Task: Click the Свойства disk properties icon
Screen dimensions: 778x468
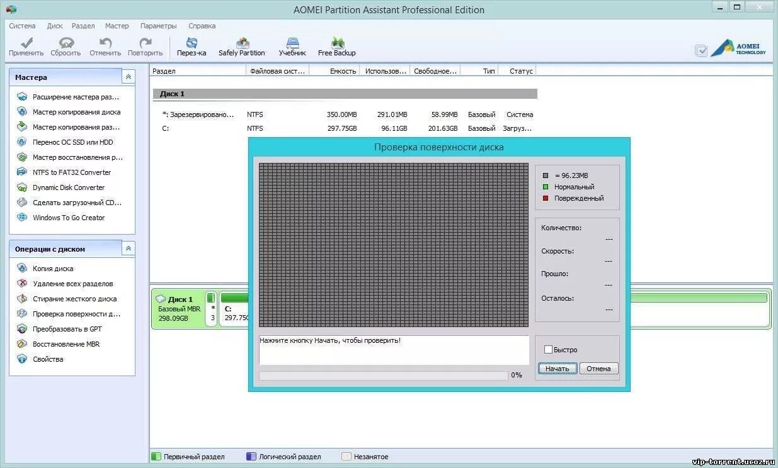Action: (x=22, y=359)
